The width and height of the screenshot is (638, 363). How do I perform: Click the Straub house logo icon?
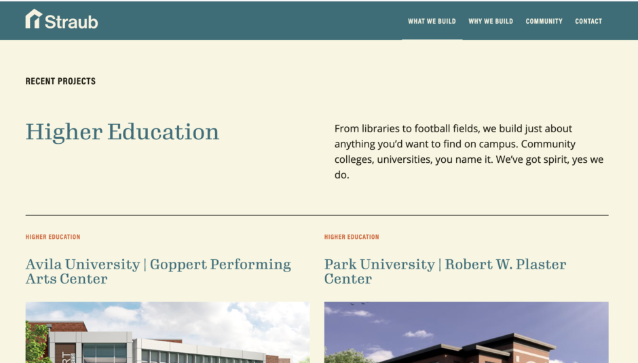click(x=33, y=19)
